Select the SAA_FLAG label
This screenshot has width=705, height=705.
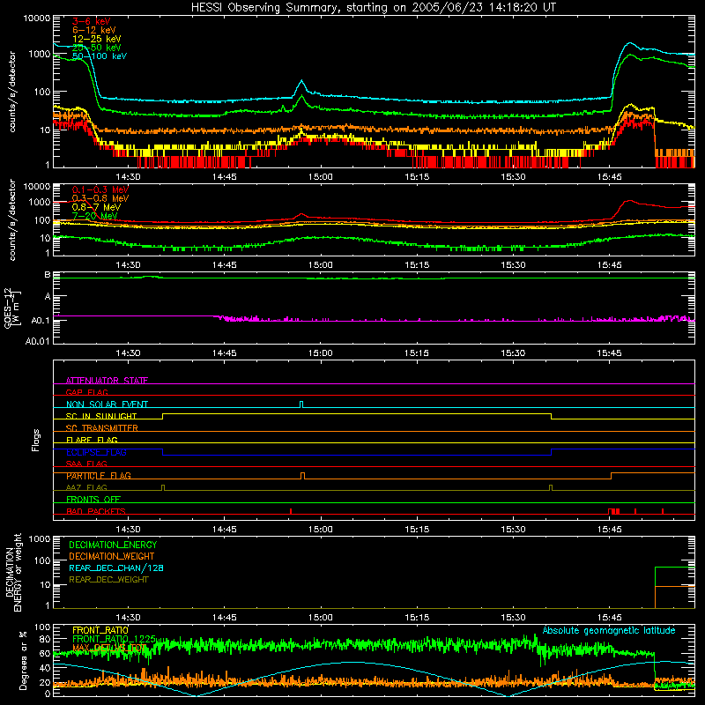click(86, 464)
